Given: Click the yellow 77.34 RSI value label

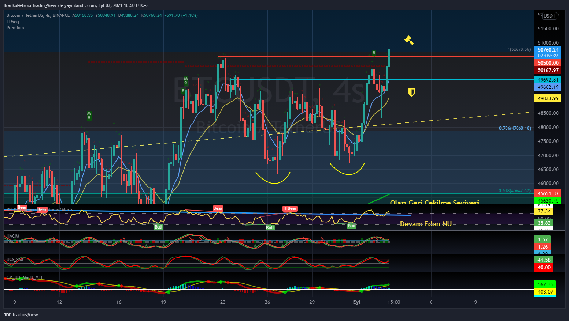Looking at the screenshot, I should (x=544, y=211).
